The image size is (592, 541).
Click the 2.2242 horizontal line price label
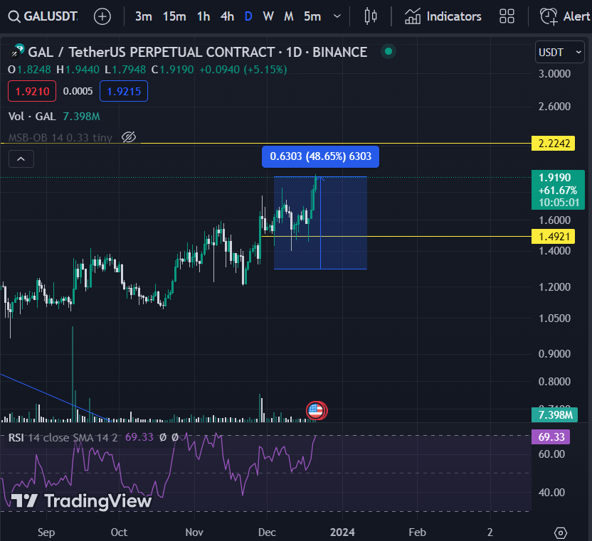click(553, 144)
